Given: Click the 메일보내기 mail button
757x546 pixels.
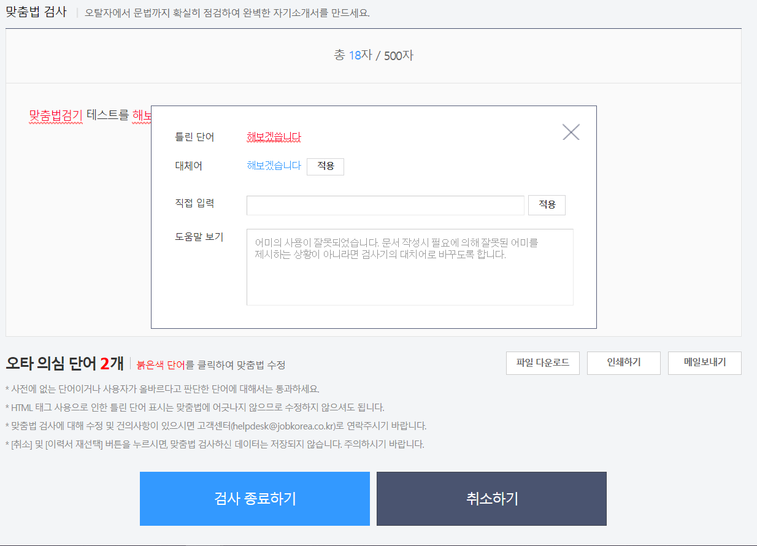Looking at the screenshot, I should click(x=704, y=363).
